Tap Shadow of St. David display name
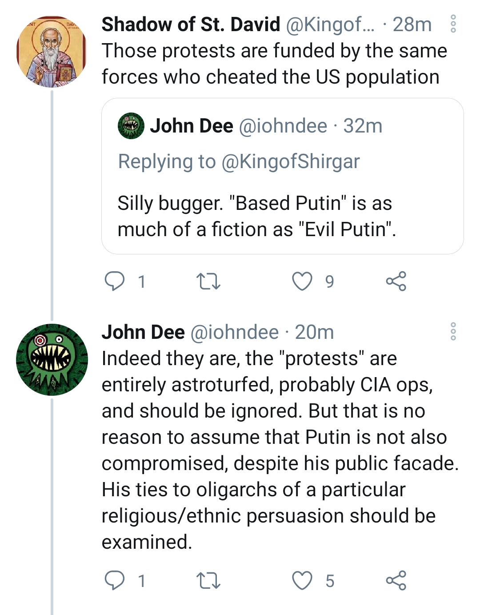The image size is (480, 615). click(191, 24)
